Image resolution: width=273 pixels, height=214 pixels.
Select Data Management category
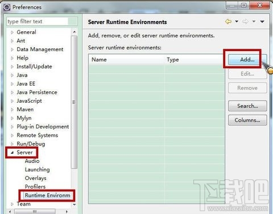point(40,49)
